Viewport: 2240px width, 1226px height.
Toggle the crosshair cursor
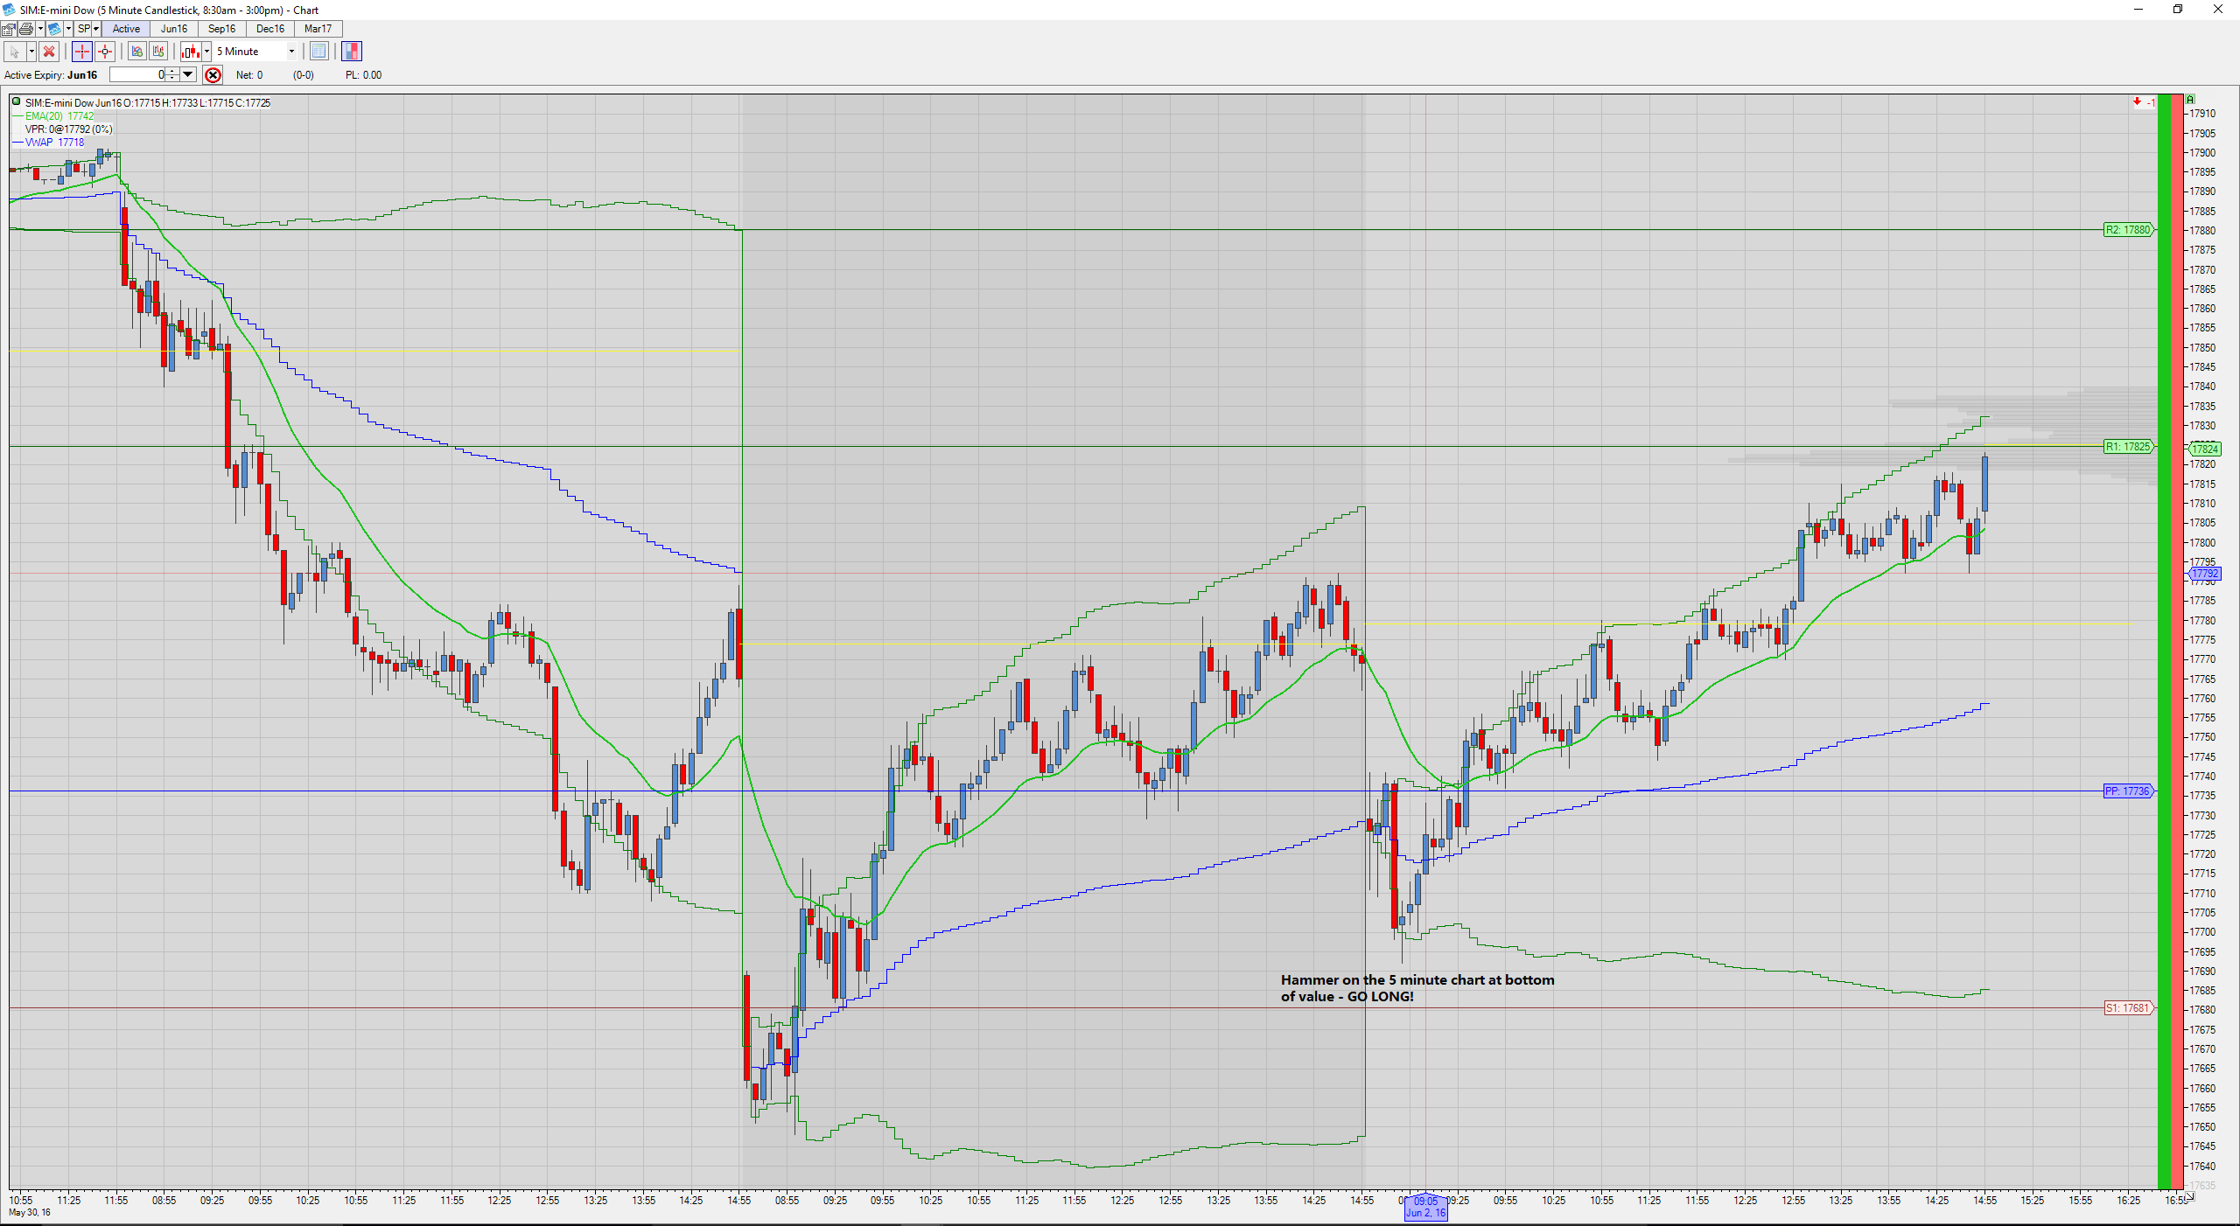click(82, 52)
